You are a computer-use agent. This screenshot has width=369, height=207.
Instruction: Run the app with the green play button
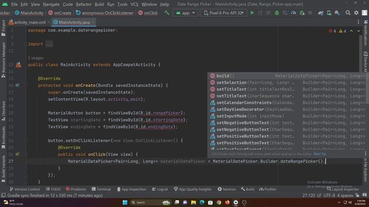click(x=252, y=13)
